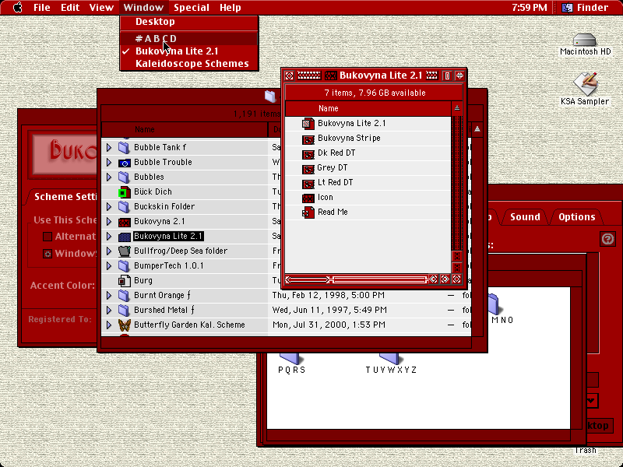Click the Name column header above Bukovyna Stripe
The width and height of the screenshot is (623, 467).
click(x=368, y=108)
